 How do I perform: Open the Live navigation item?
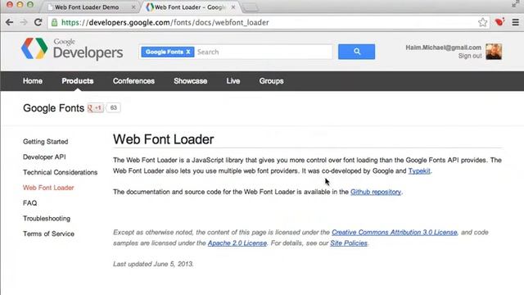point(233,81)
